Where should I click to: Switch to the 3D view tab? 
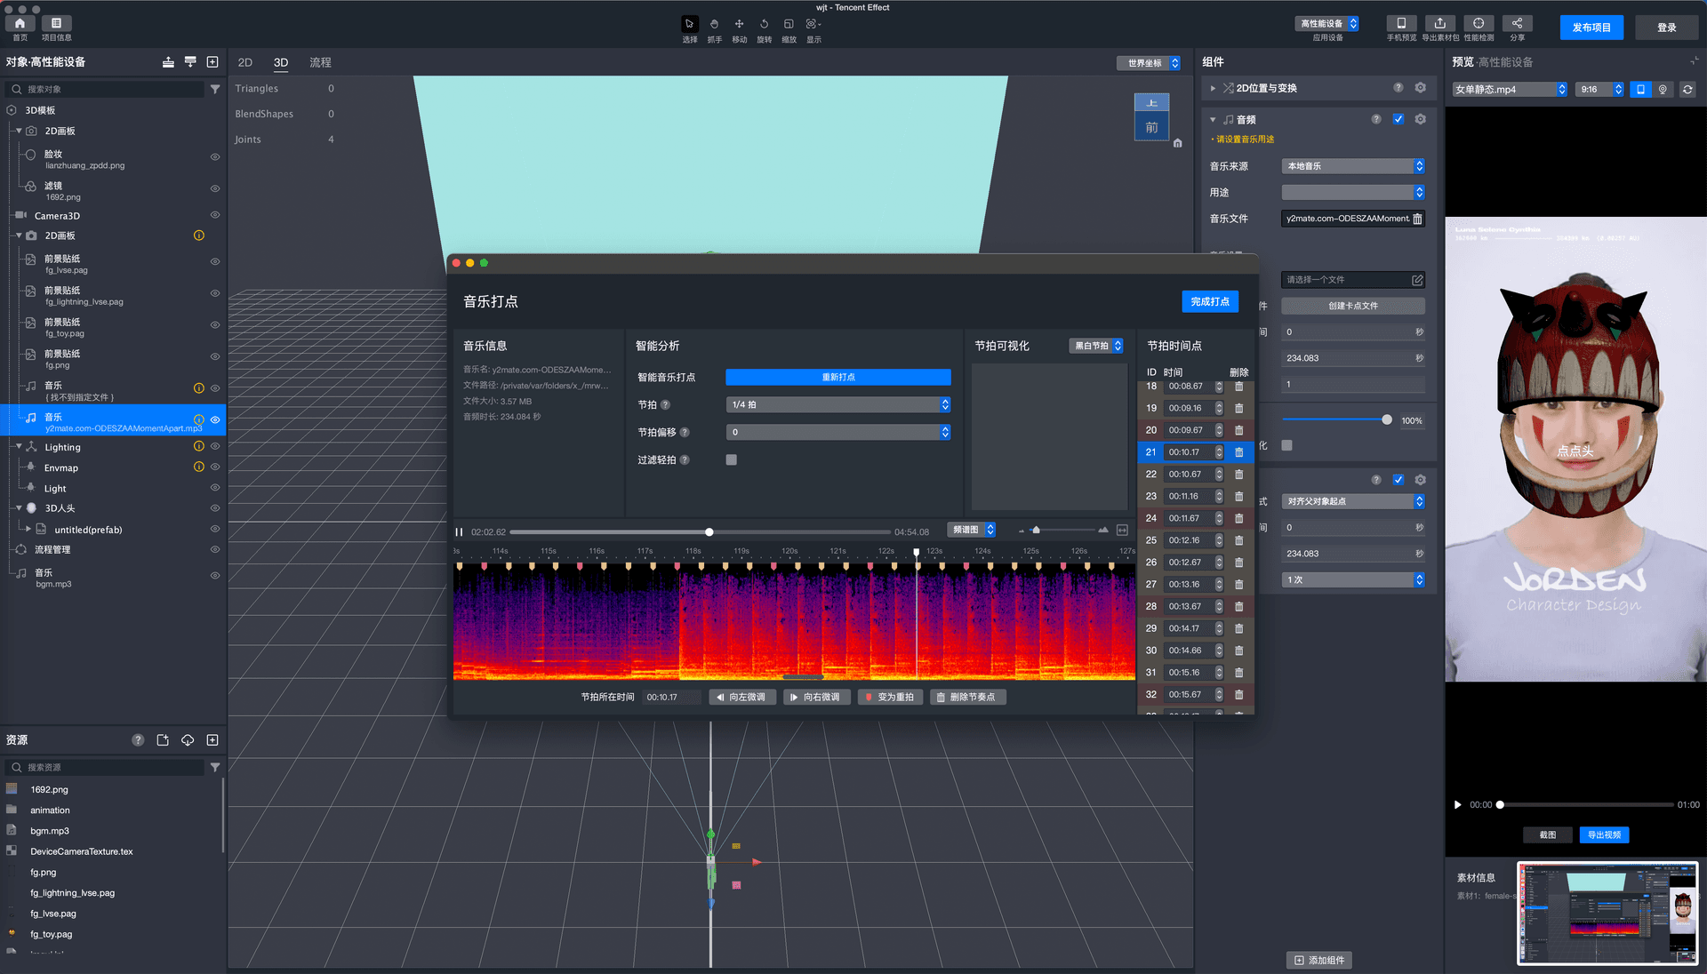click(x=281, y=63)
